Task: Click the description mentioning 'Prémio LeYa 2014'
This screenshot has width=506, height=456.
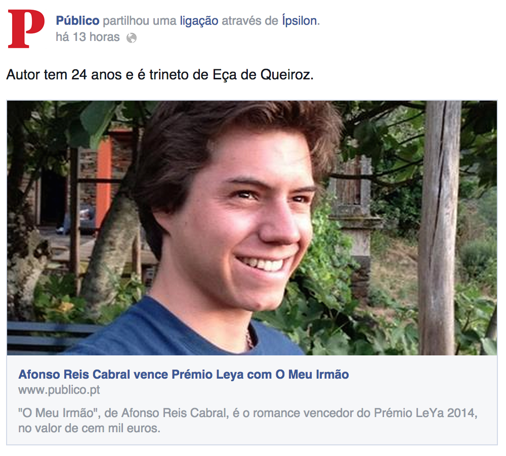Action: (x=247, y=421)
